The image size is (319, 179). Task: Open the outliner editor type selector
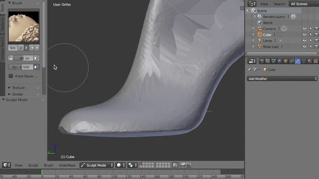252,3
